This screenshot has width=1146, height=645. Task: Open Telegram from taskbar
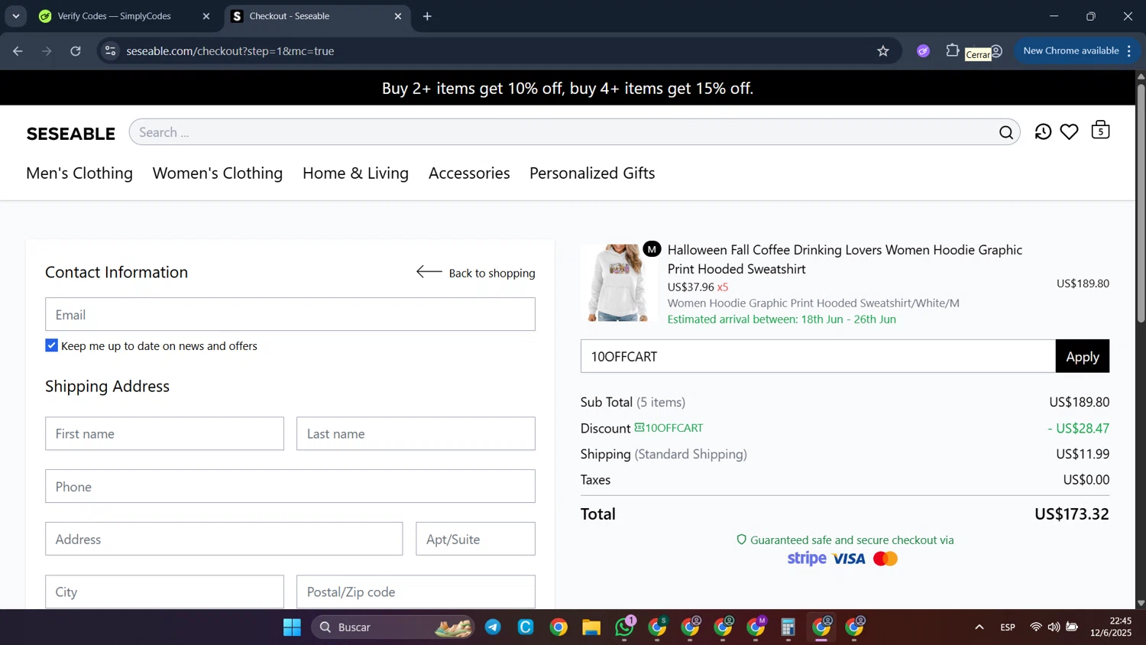point(493,627)
